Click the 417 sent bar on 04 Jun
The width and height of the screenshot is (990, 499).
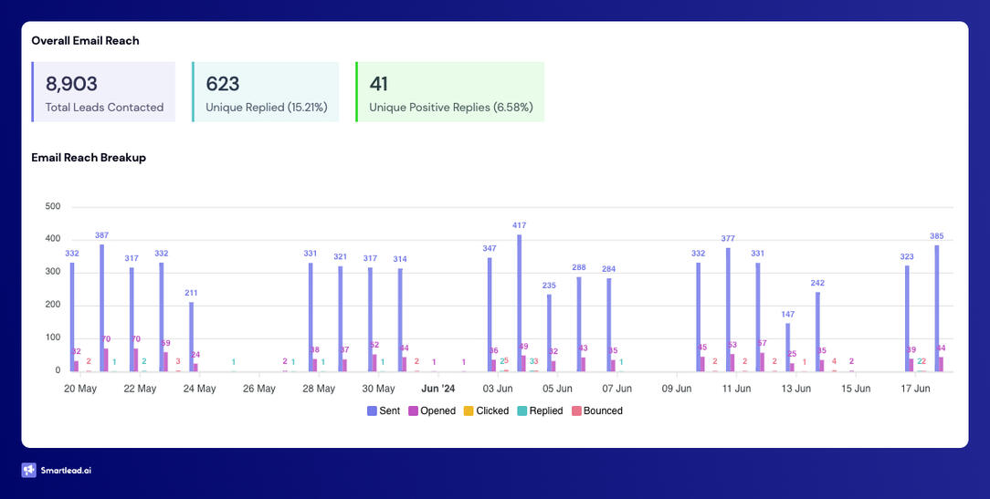point(520,303)
